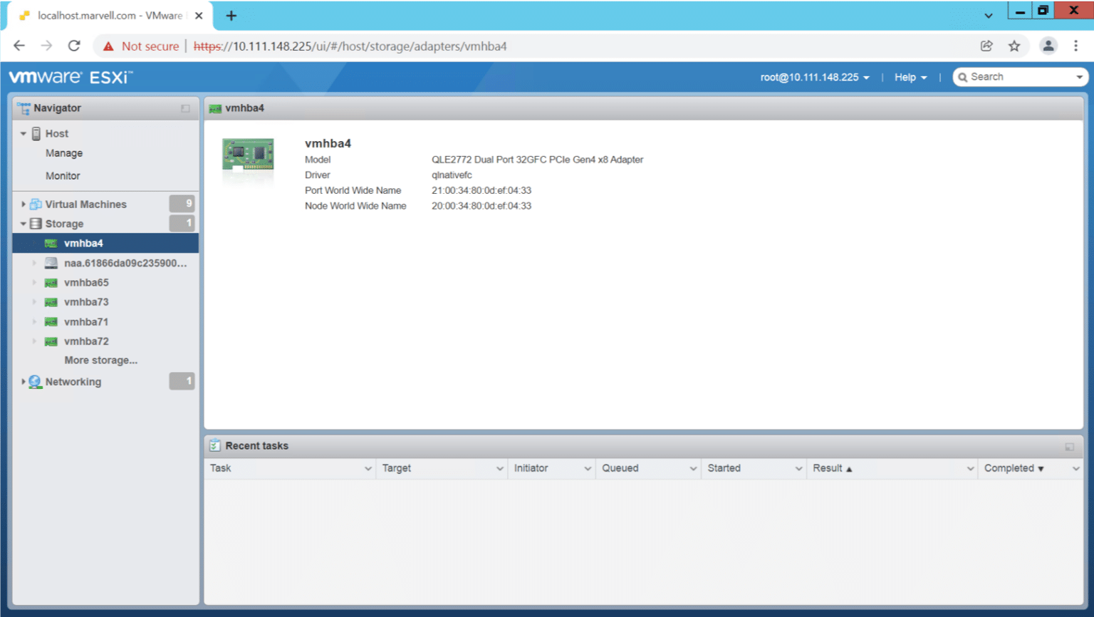Open the Task column dropdown arrow
Screen dimensions: 1094x617
click(368, 468)
